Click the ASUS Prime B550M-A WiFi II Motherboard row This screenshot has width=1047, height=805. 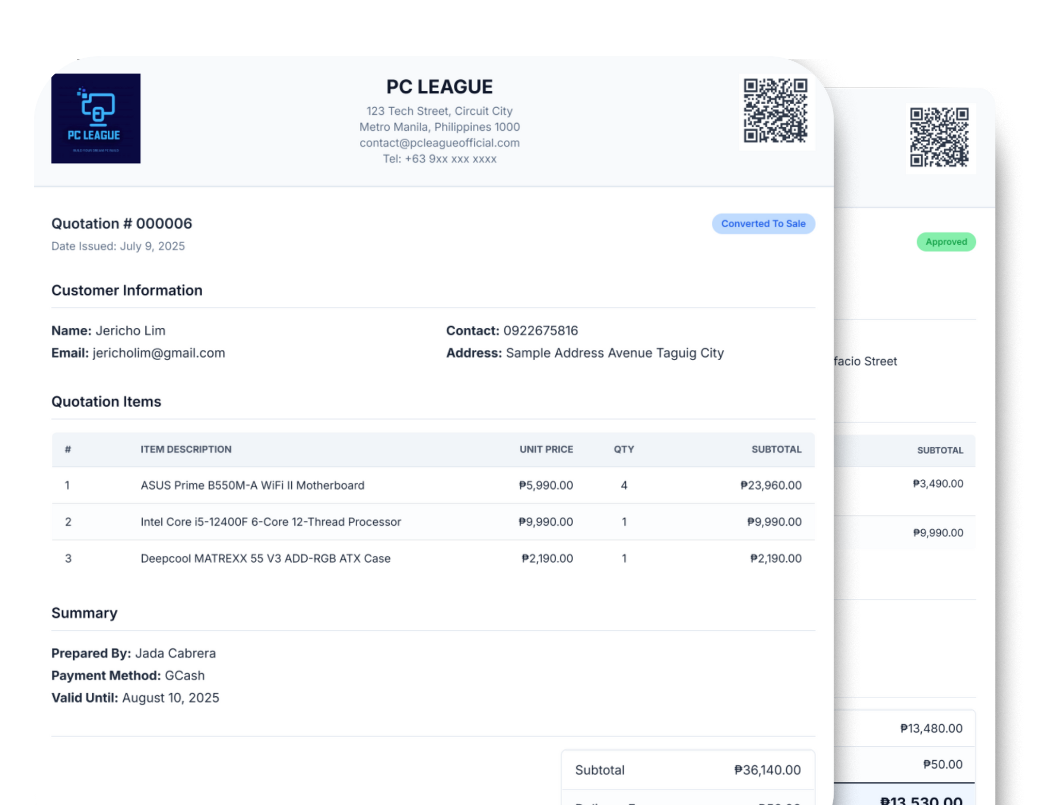coord(433,485)
